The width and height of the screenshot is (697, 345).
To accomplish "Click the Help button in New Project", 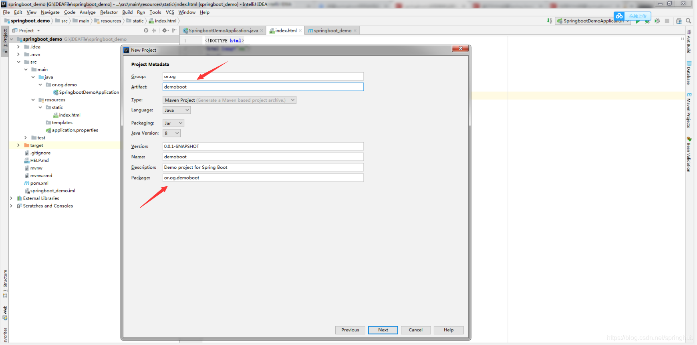I will (449, 330).
